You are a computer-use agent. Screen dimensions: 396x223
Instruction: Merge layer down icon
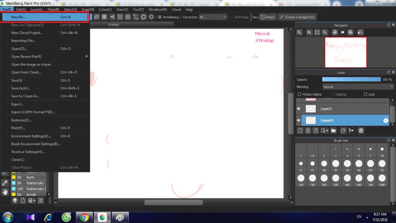351,130
